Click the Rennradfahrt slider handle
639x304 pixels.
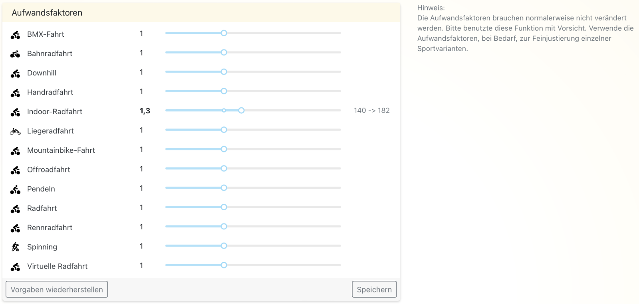[x=224, y=226]
